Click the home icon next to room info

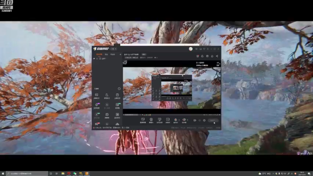click(155, 57)
